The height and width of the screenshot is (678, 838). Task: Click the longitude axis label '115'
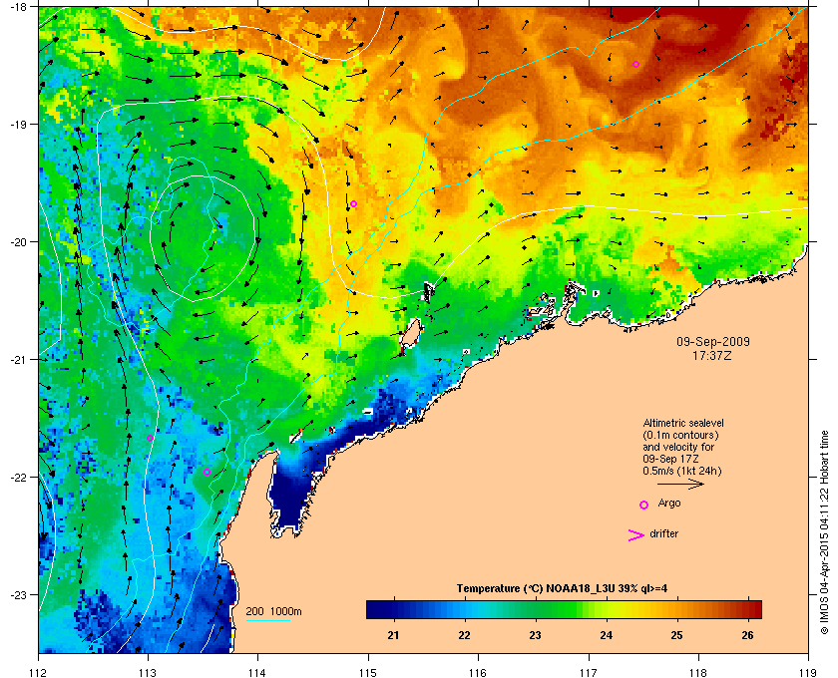point(368,673)
